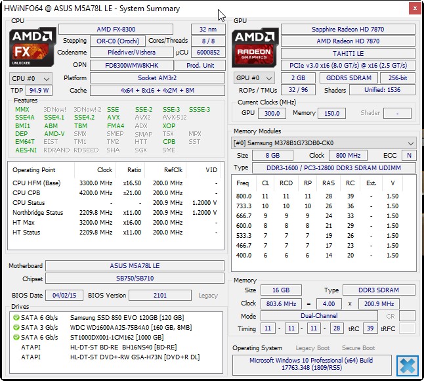Click the Sapphire Radeon HD 7870 field
The width and height of the screenshot is (424, 381).
tap(348, 29)
